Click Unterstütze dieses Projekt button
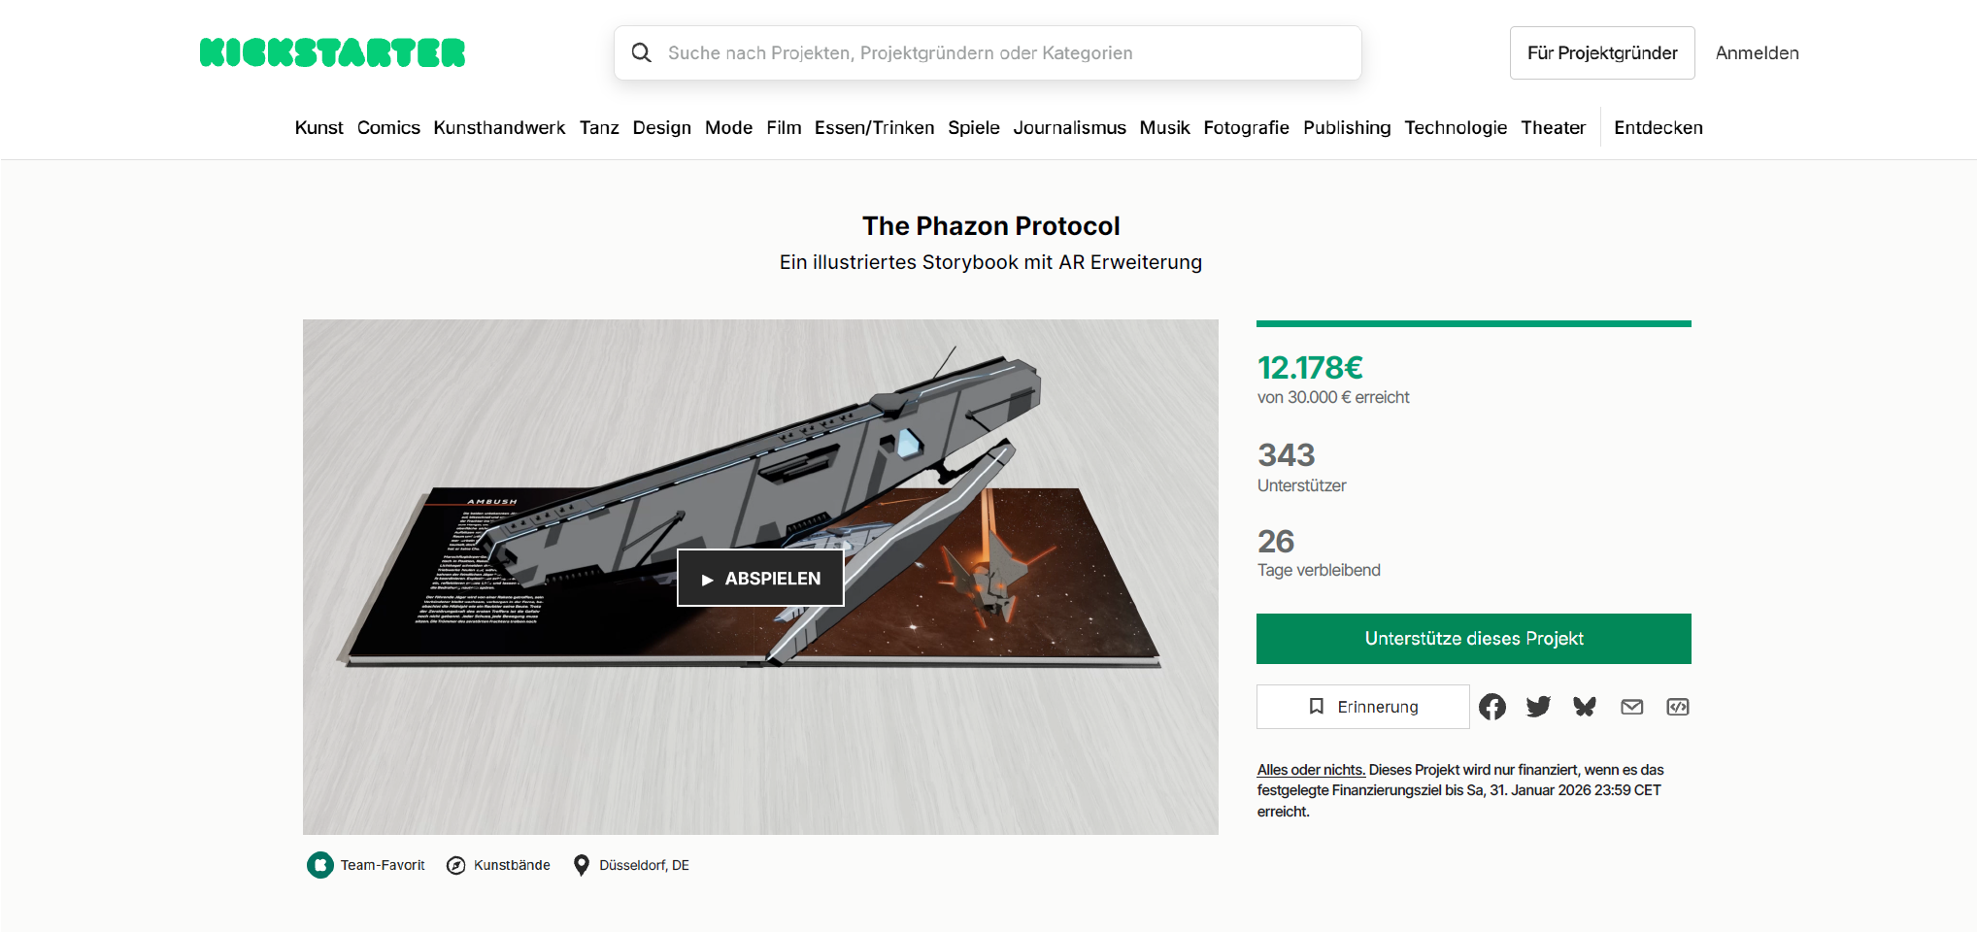This screenshot has height=932, width=1977. [x=1474, y=639]
